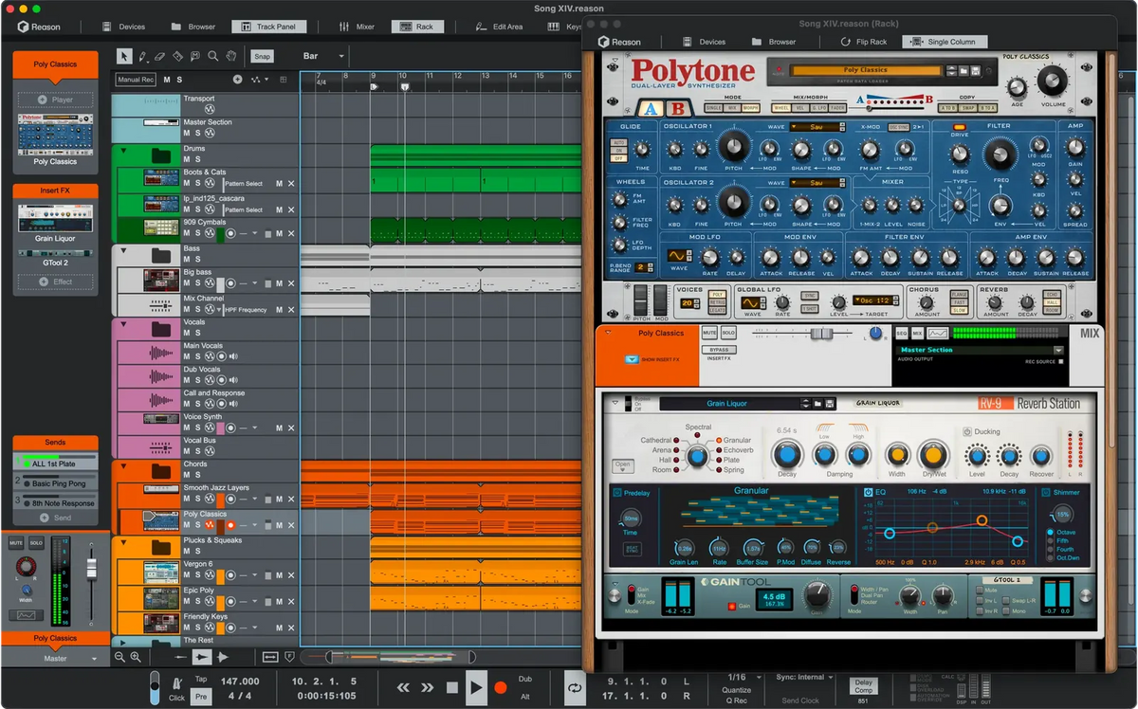The image size is (1138, 709).
Task: Select Single Column in Rack window
Action: pos(945,42)
